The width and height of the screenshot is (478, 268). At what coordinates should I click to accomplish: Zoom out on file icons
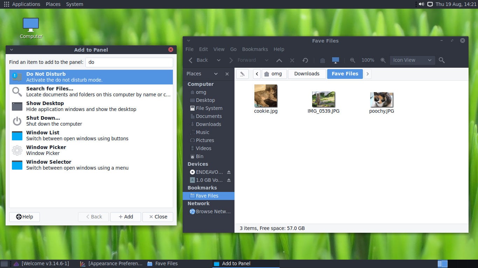[x=353, y=60]
